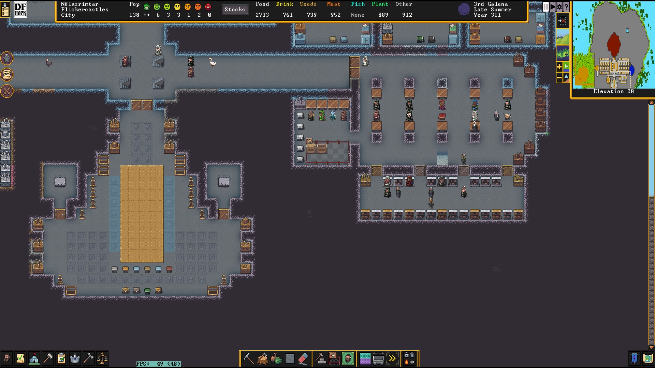655x368 pixels.
Task: Open the settings gear menu
Action: tap(559, 7)
